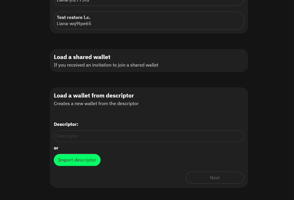
Task: Click the 'or' separator text
Action: click(56, 148)
